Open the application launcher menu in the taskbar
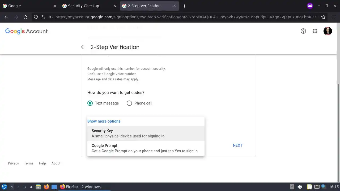This screenshot has width=340, height=191. [x=4, y=187]
